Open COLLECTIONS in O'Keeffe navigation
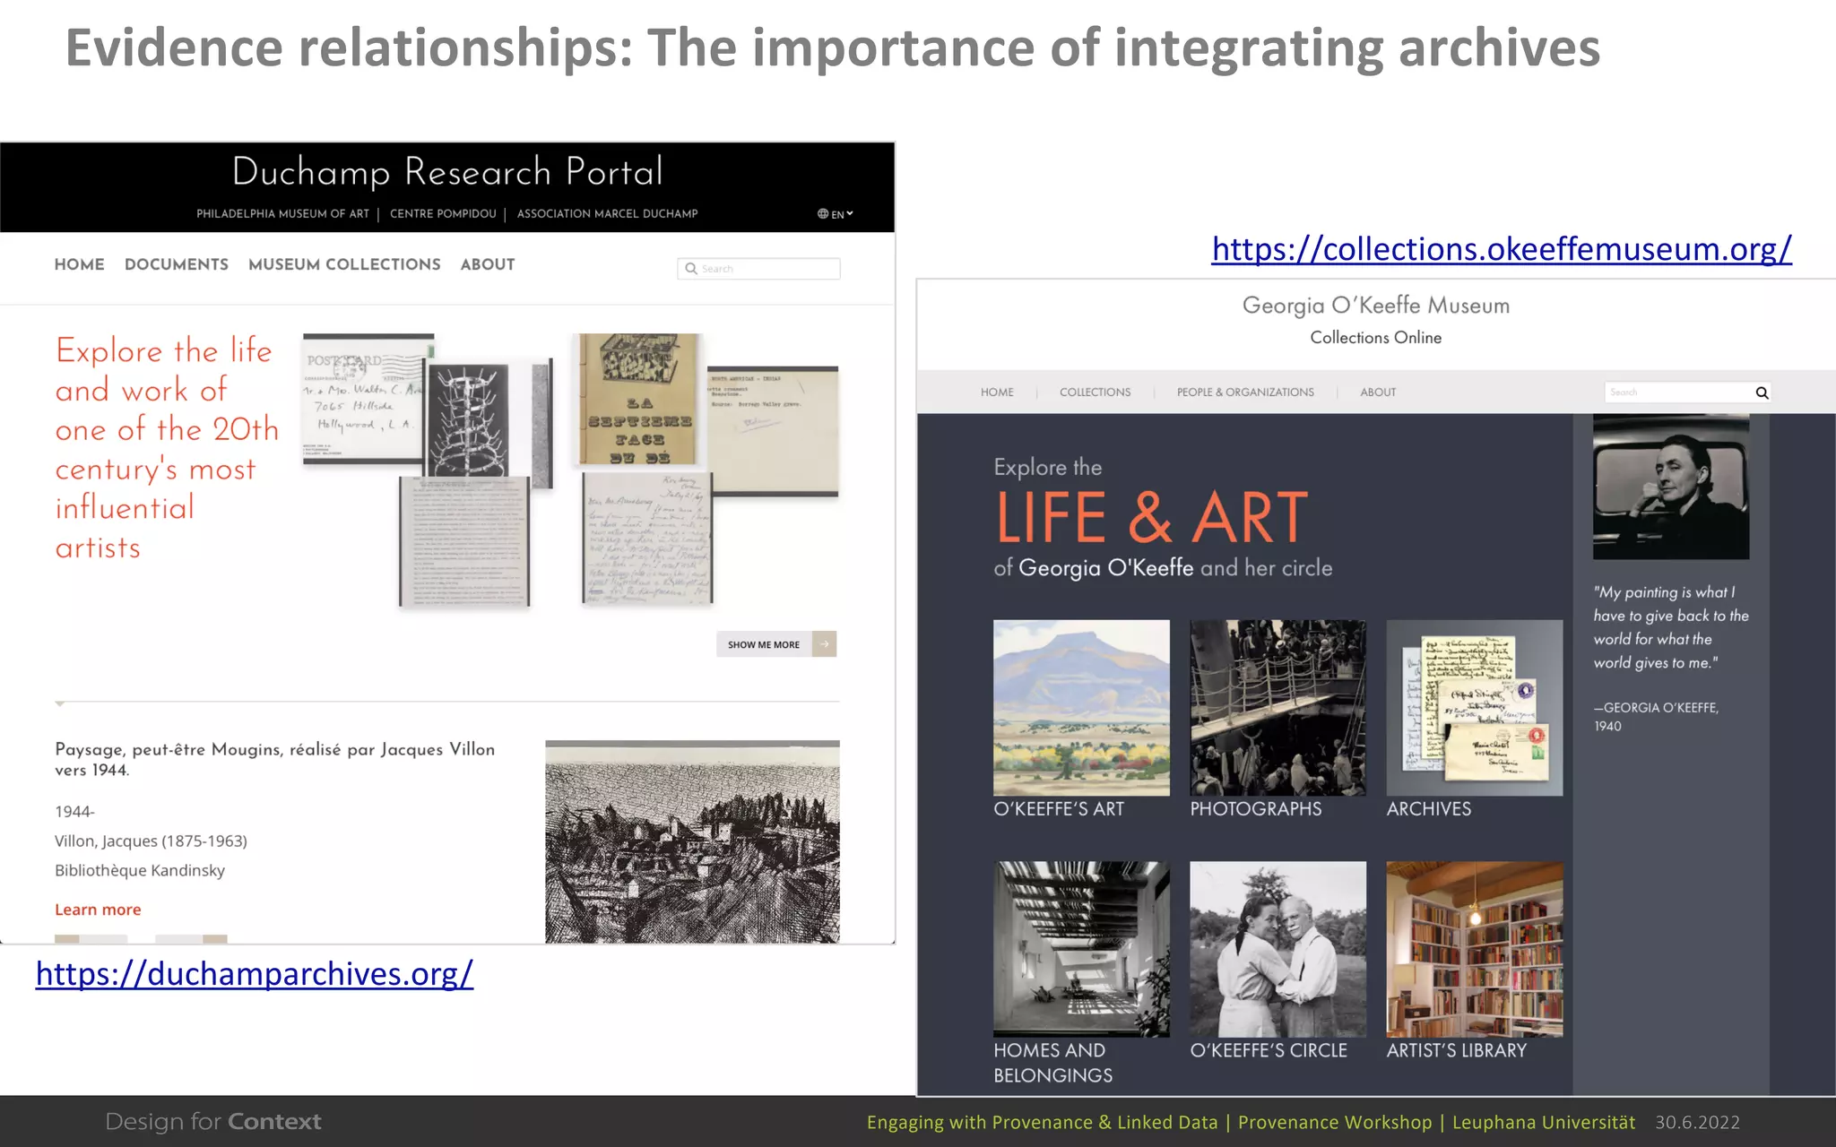 [1095, 392]
